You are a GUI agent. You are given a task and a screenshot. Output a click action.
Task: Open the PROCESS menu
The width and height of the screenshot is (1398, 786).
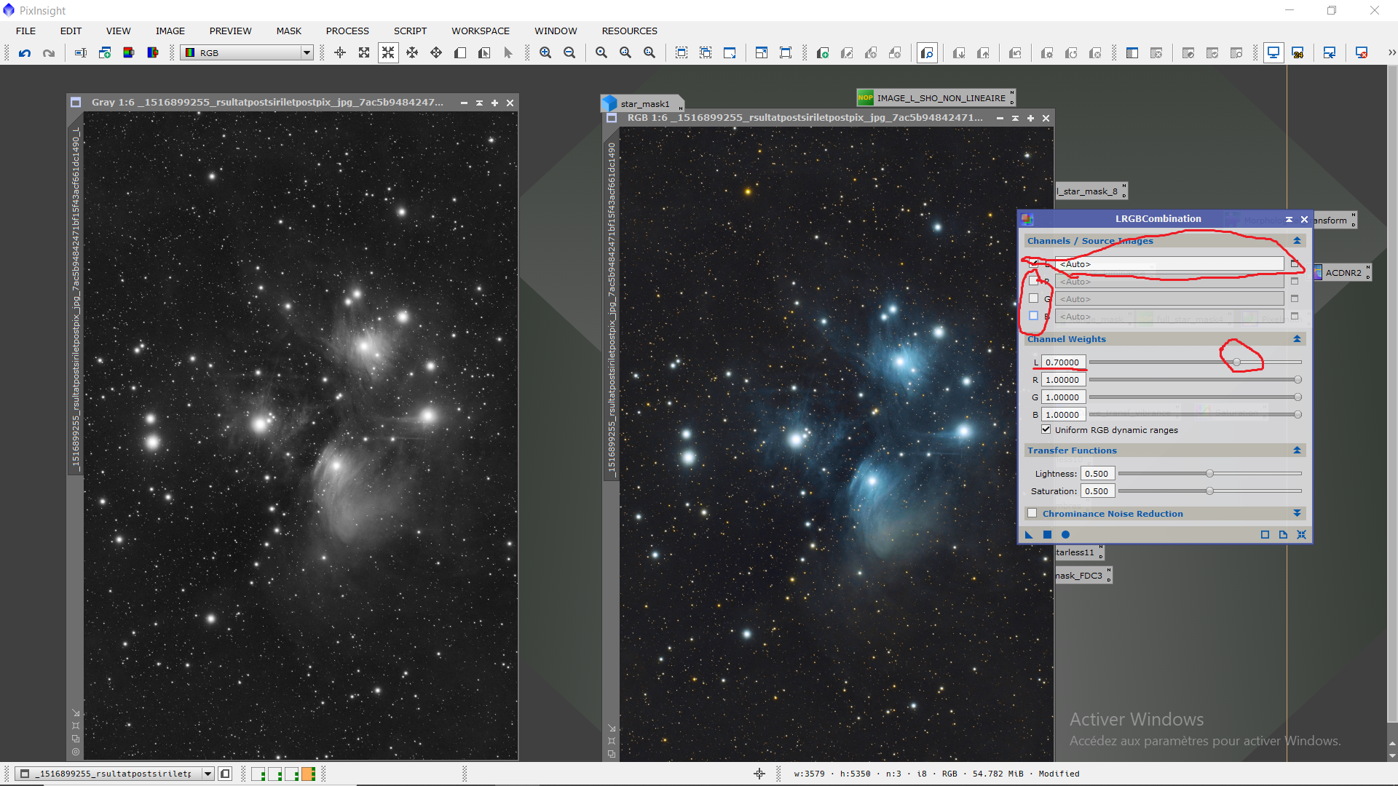(x=347, y=31)
